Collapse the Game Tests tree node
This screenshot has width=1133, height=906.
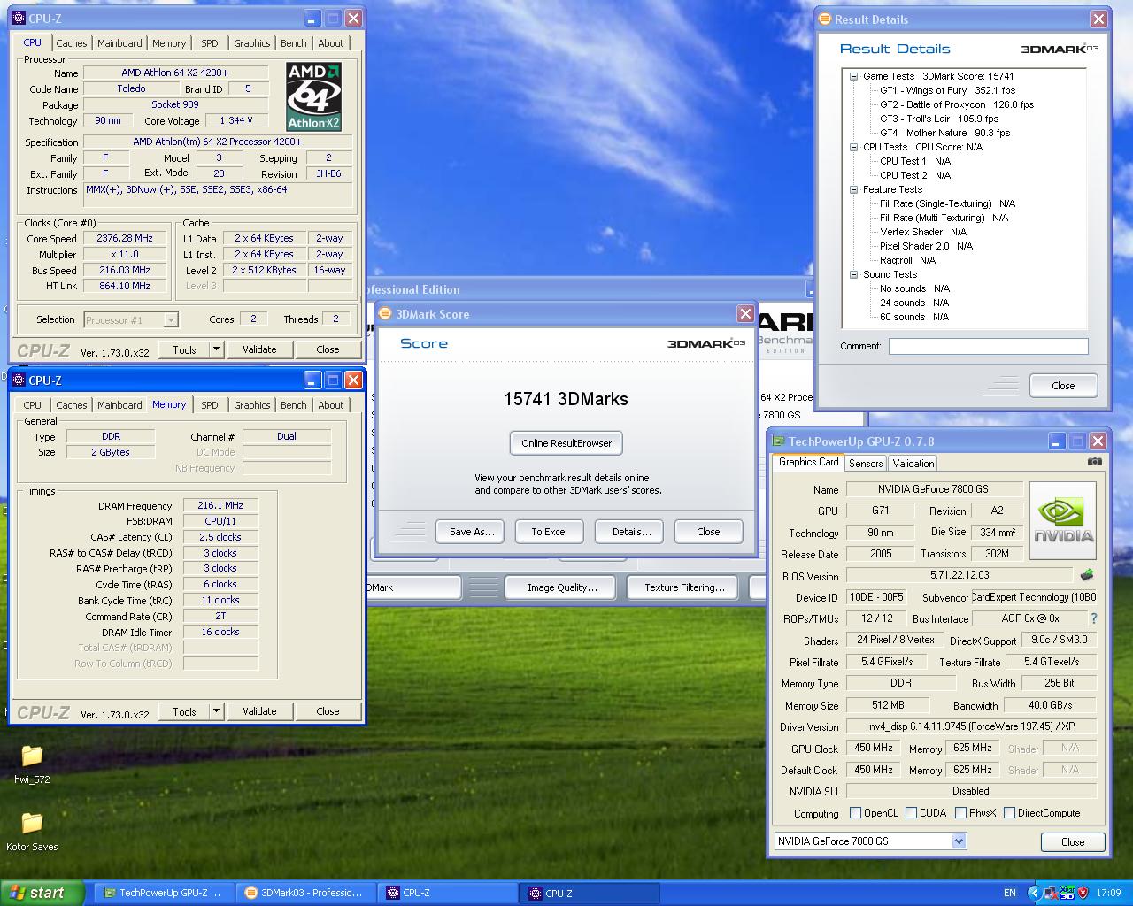click(x=854, y=76)
